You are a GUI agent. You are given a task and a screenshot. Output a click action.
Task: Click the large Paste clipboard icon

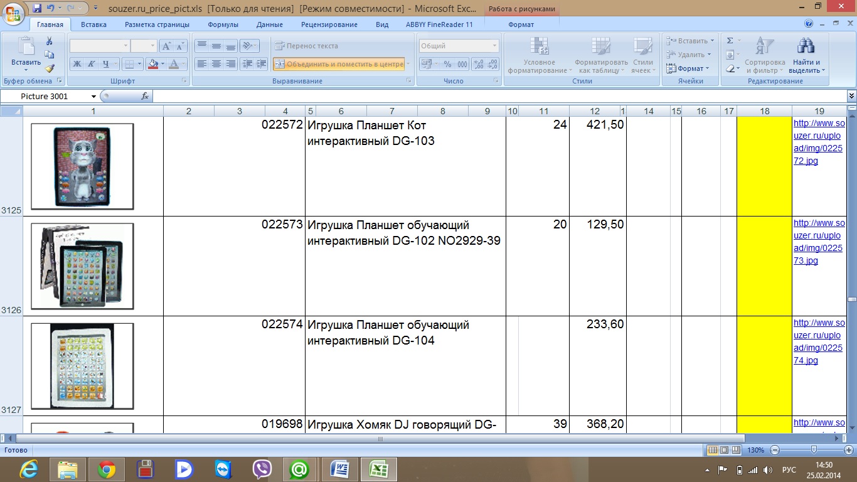click(x=26, y=46)
